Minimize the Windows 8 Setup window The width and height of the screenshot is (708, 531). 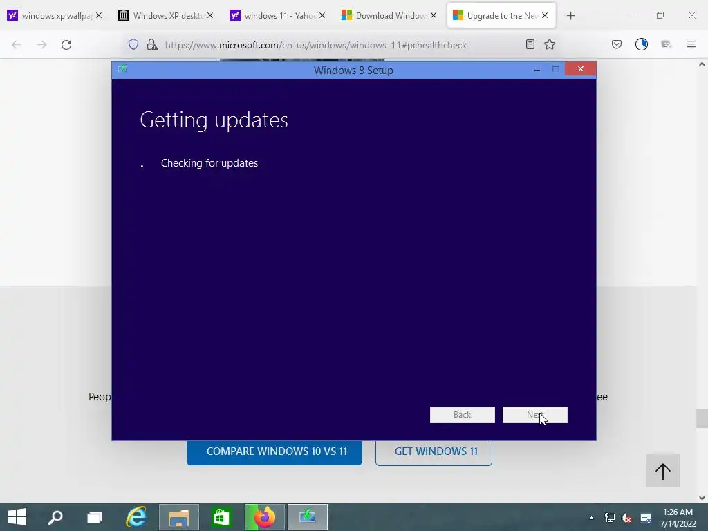tap(537, 69)
